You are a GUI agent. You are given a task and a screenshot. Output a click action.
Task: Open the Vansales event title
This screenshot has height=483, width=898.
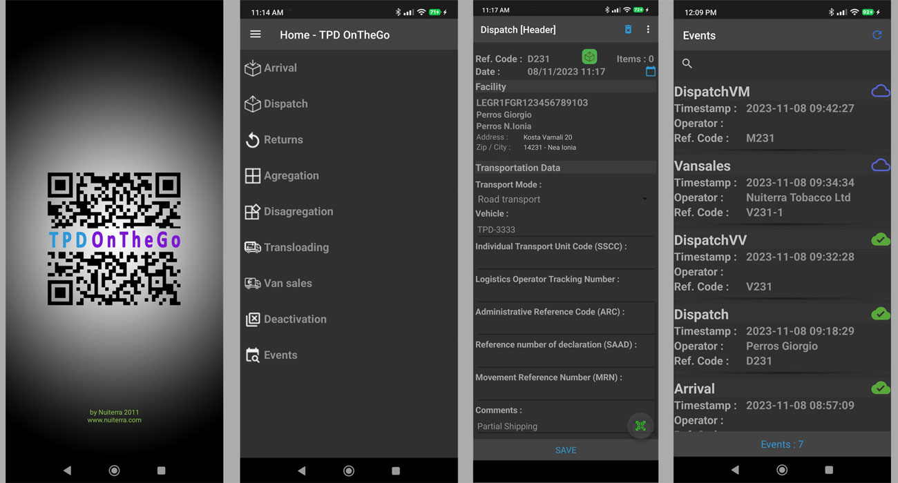(702, 166)
